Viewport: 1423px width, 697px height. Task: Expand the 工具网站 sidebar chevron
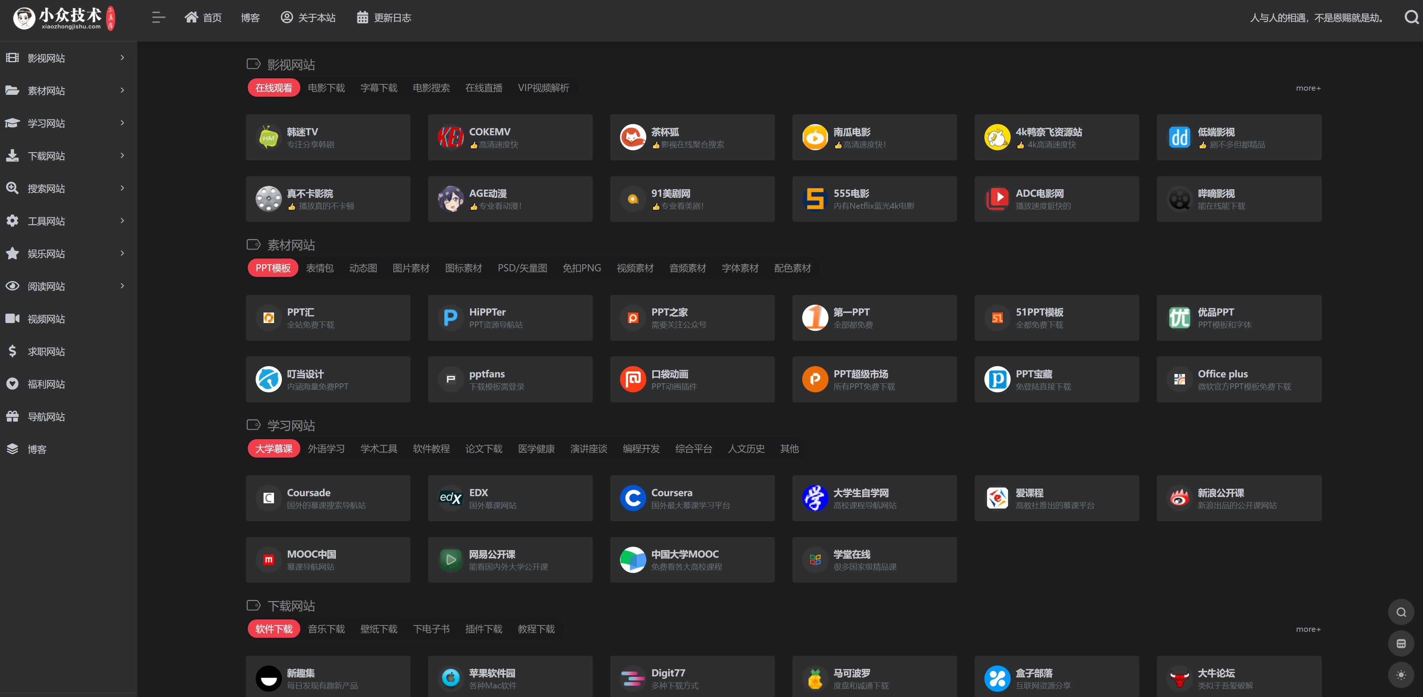(x=122, y=220)
